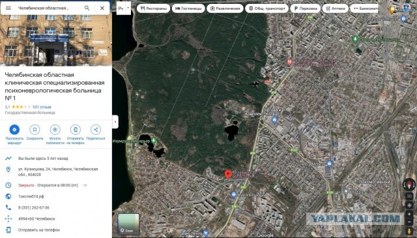Show my location target button

pyautogui.click(x=409, y=205)
